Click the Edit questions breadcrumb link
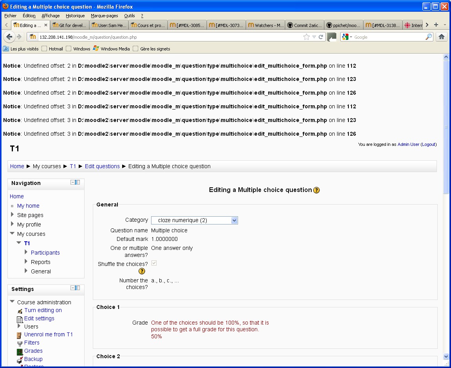Viewport: 451px width, 368px height. [102, 166]
